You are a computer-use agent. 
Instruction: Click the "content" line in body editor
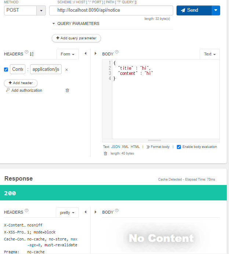[x=135, y=73]
